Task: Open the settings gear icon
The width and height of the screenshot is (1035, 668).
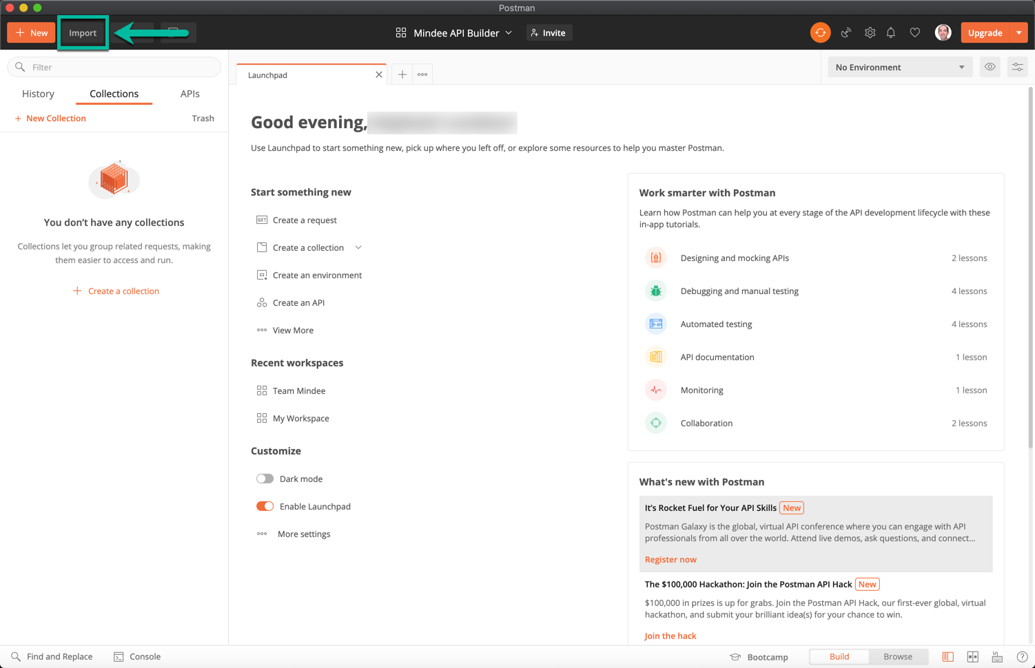Action: coord(870,32)
